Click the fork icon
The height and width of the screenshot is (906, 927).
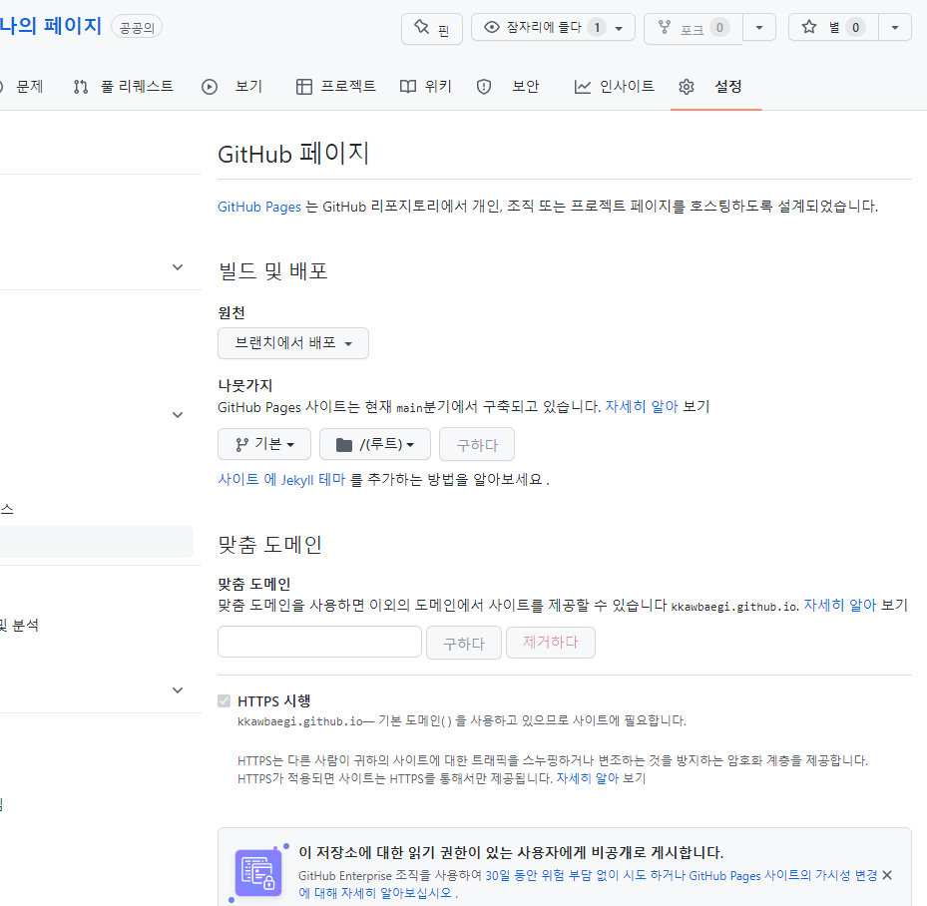point(665,27)
